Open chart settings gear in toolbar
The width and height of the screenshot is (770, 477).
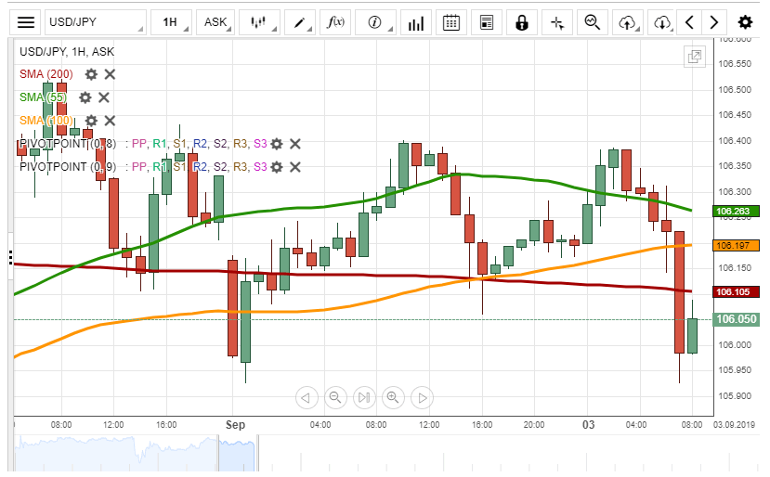tap(745, 22)
